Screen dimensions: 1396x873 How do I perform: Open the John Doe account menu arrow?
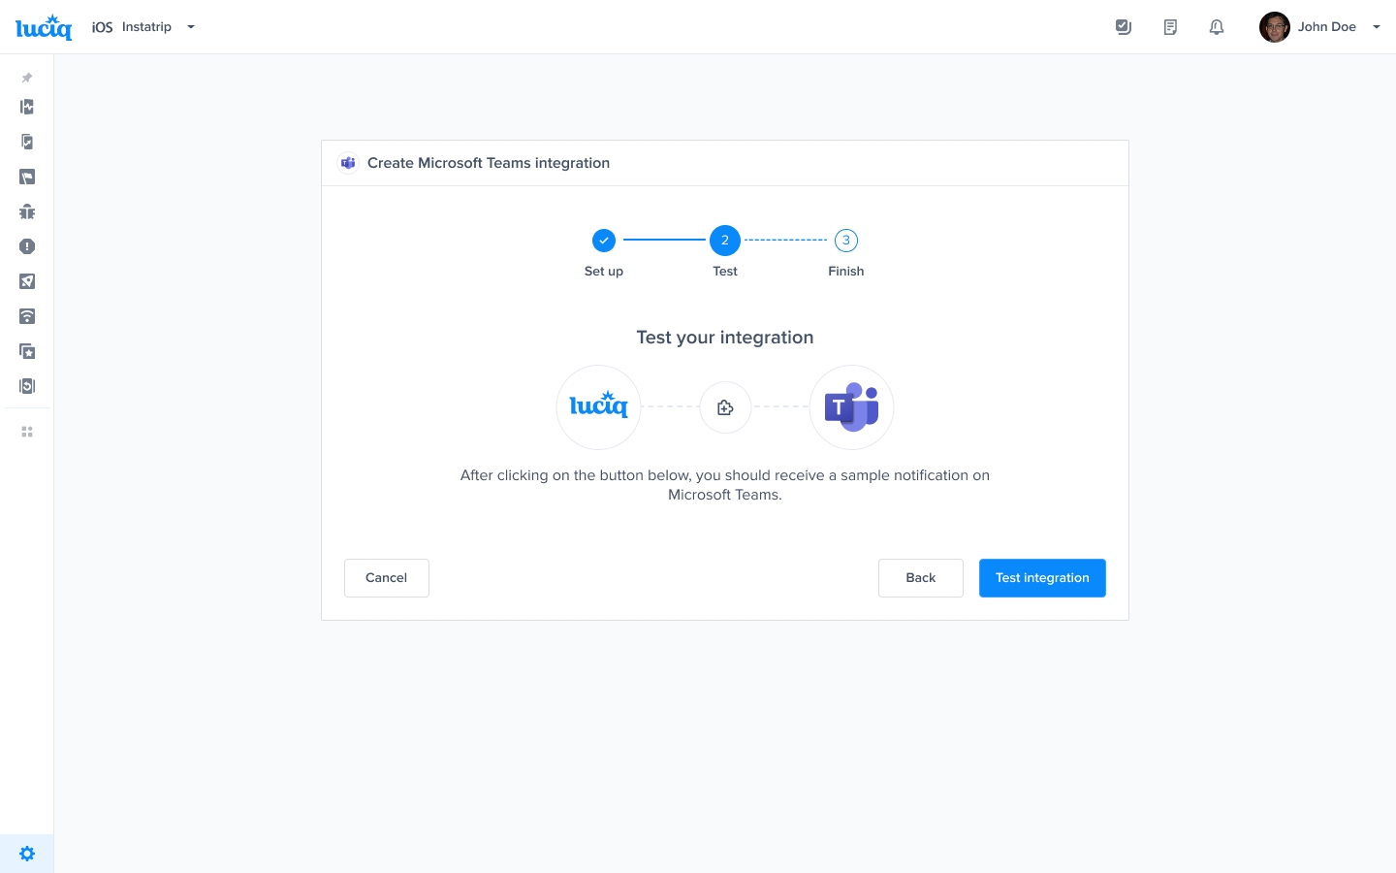click(x=1376, y=27)
